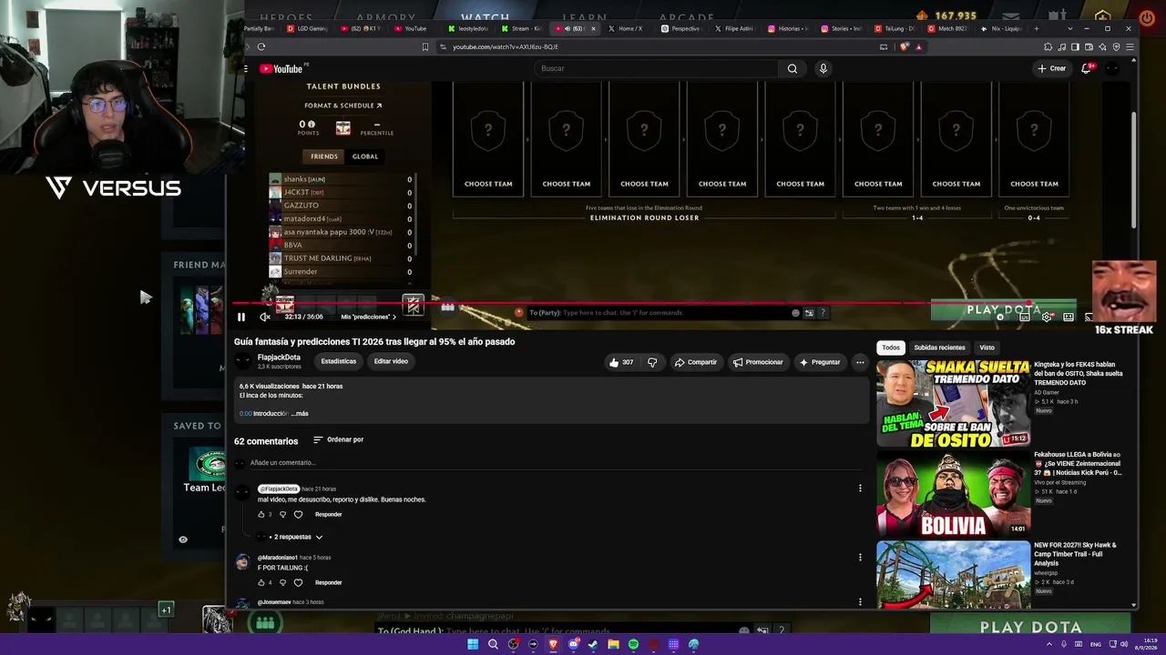Start voice search with the microphone
The height and width of the screenshot is (655, 1166).
click(823, 68)
